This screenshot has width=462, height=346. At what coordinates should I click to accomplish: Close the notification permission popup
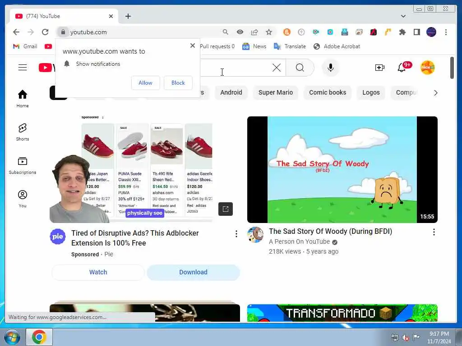[x=192, y=46]
